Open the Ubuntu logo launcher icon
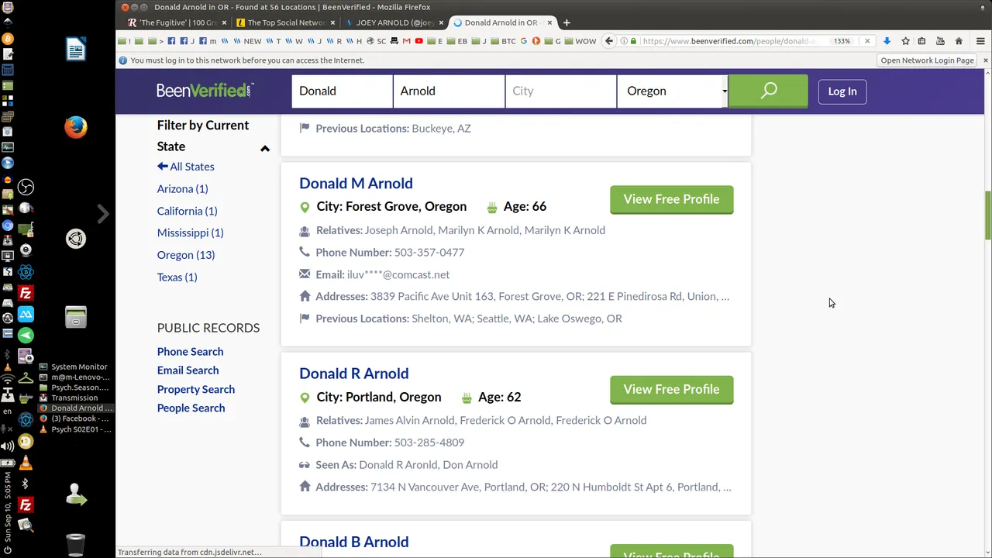 coord(76,239)
